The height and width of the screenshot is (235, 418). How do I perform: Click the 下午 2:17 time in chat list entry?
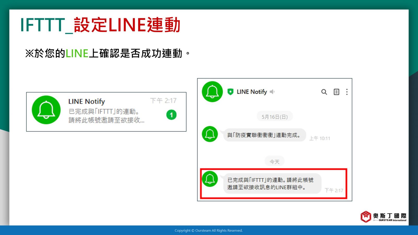tap(163, 101)
